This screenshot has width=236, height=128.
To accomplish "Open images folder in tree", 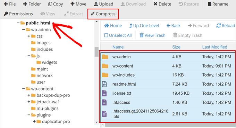I will click(x=43, y=43).
